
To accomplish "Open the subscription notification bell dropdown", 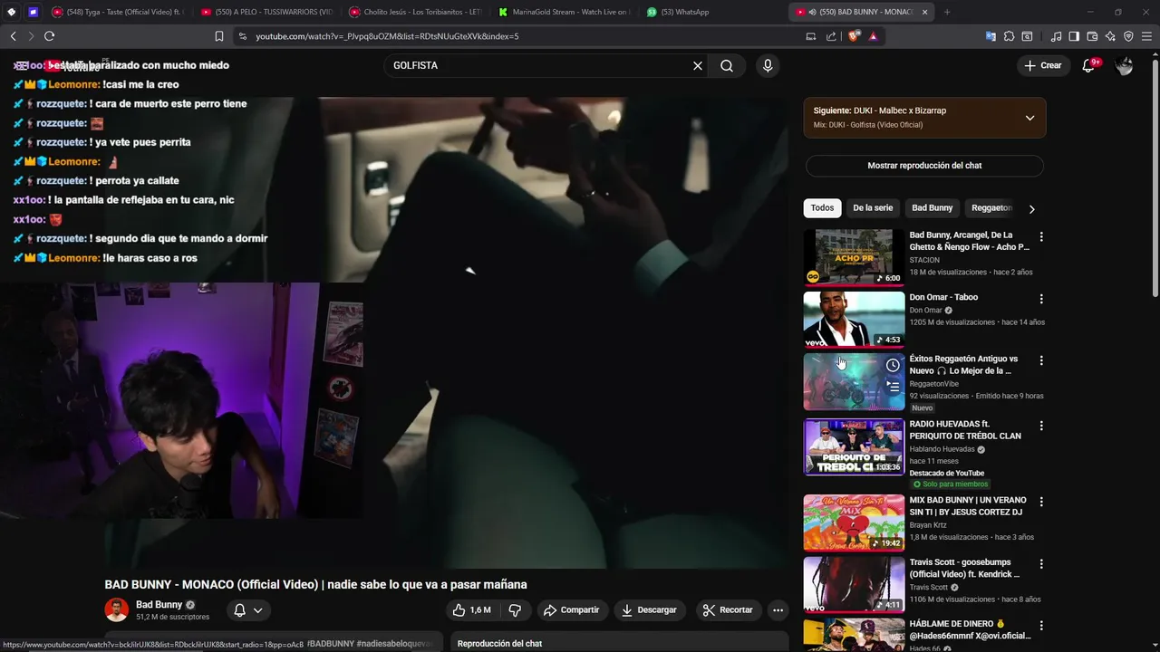I will [247, 610].
